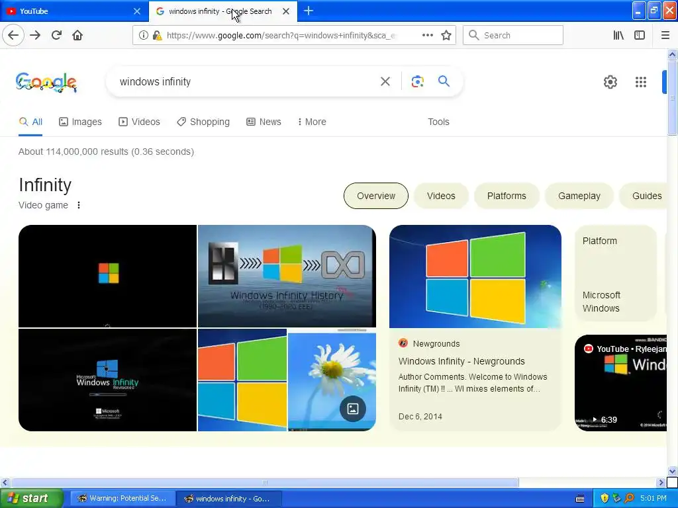The width and height of the screenshot is (678, 508).
Task: Switch to Shopping results
Action: point(203,122)
